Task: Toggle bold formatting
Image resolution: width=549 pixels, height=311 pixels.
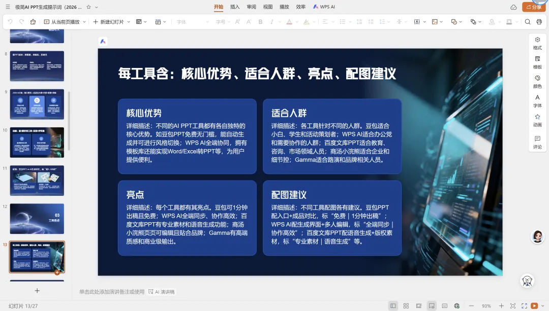Action: click(x=260, y=22)
